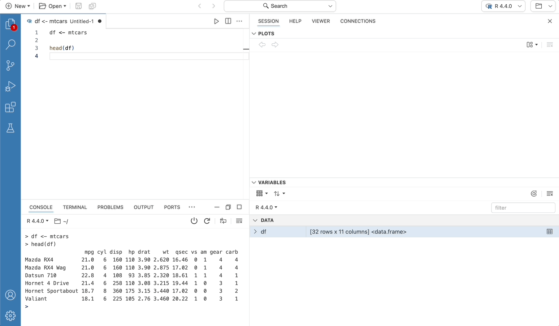Run the R file with play button
This screenshot has width=559, height=326.
(216, 21)
